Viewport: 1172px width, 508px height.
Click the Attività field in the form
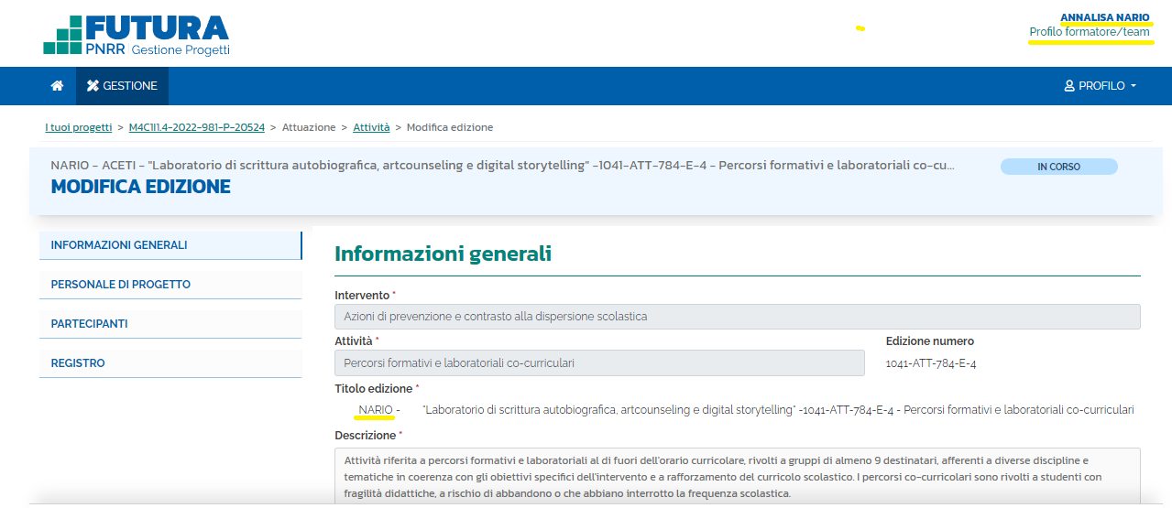pos(599,362)
